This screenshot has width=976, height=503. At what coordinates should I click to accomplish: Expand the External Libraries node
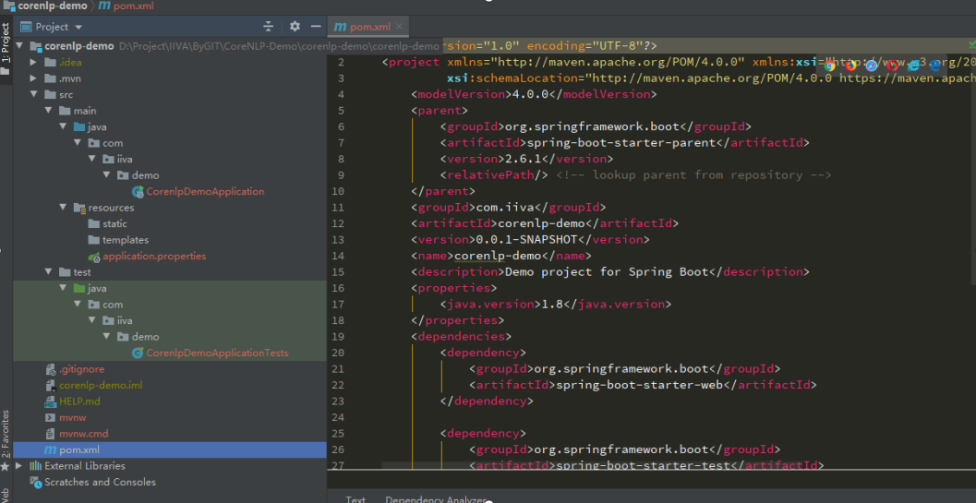tap(20, 466)
